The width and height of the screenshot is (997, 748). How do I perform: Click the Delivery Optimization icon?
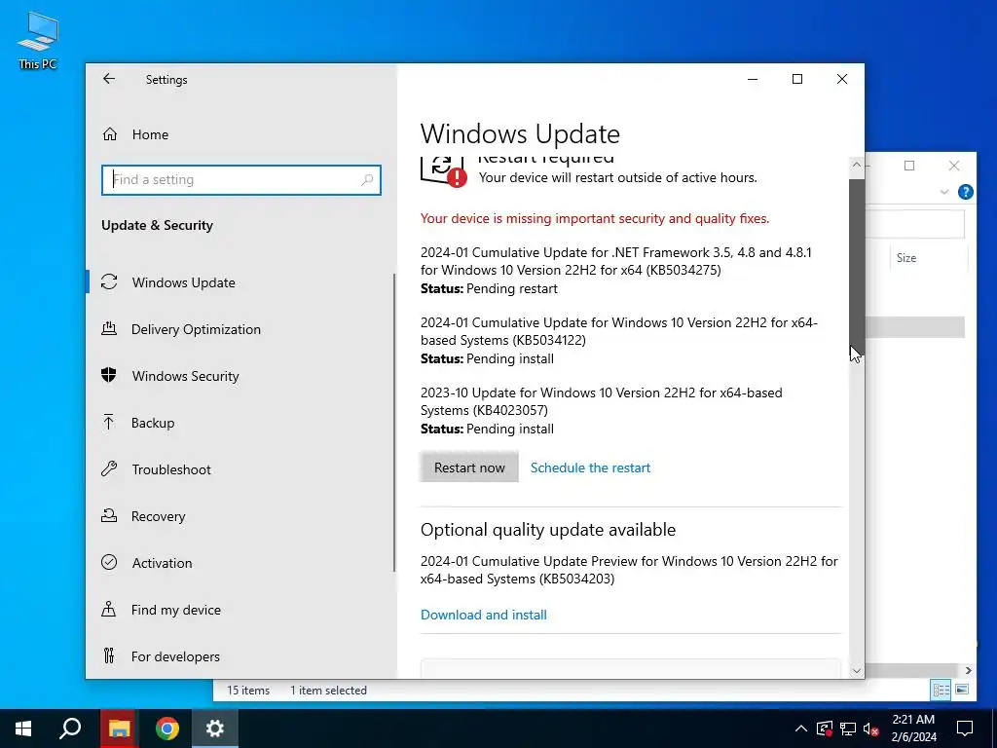109,328
